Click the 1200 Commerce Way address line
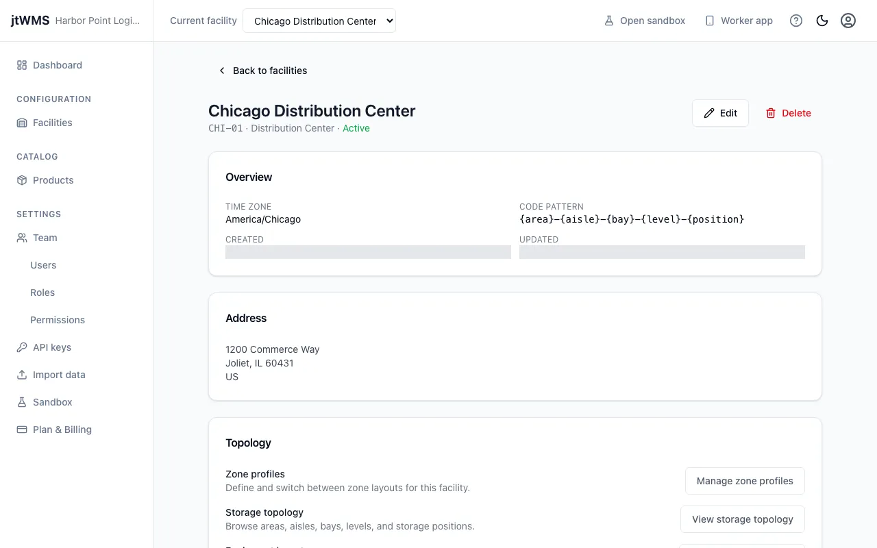 click(x=273, y=349)
